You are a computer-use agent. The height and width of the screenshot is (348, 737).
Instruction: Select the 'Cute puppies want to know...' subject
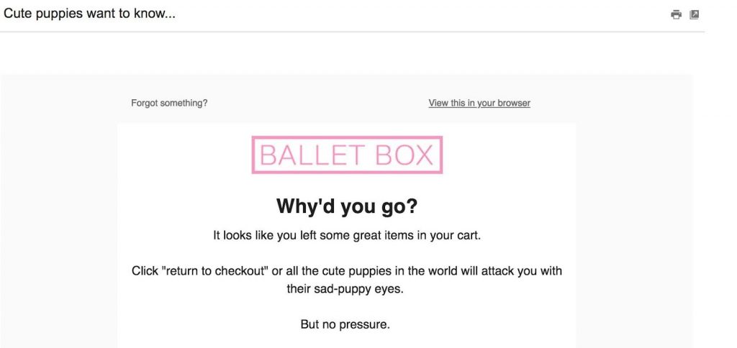(89, 14)
